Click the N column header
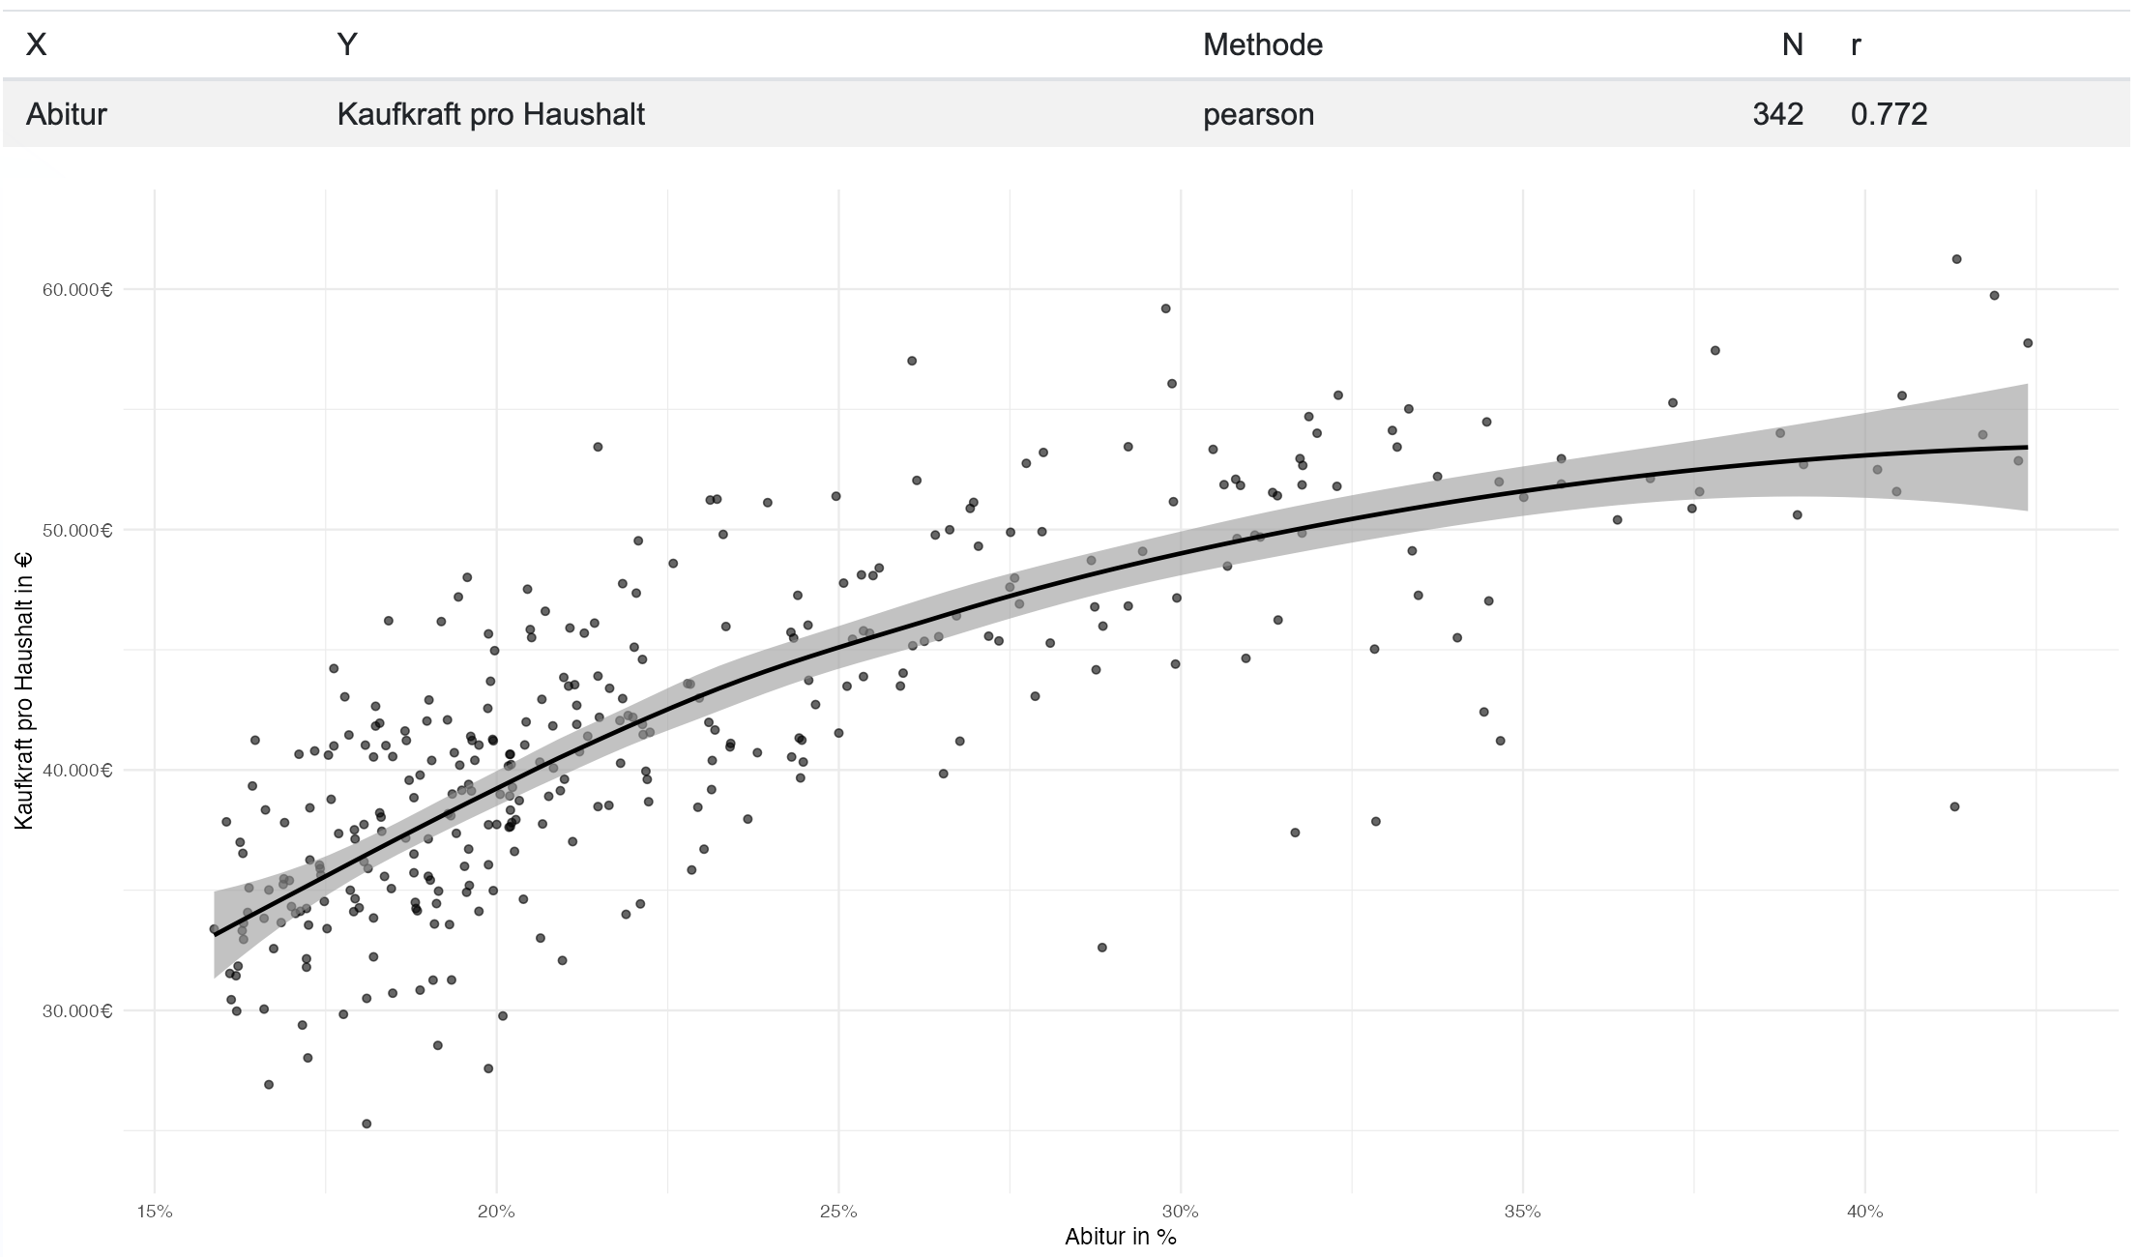This screenshot has height=1257, width=2139. click(x=1792, y=44)
